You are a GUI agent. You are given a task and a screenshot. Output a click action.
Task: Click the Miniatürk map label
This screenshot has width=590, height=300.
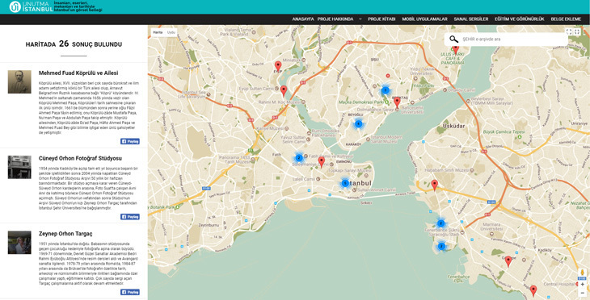click(x=292, y=60)
